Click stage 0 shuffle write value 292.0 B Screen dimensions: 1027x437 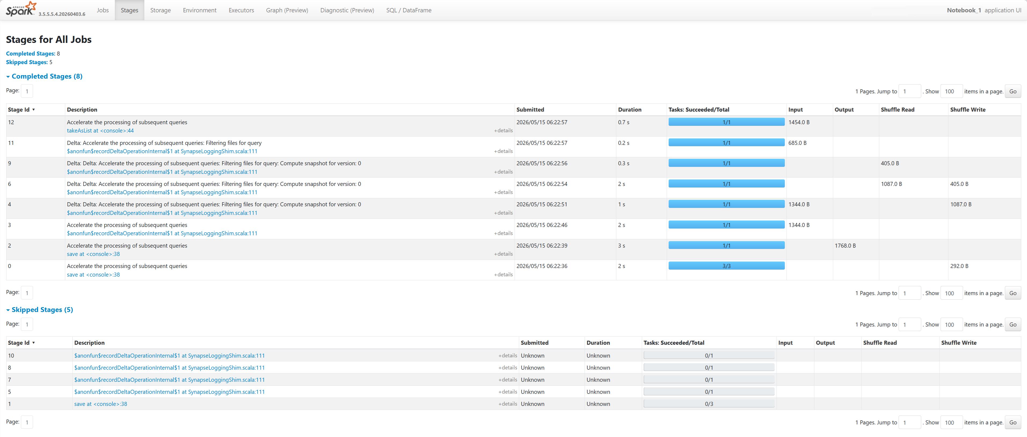pos(959,266)
